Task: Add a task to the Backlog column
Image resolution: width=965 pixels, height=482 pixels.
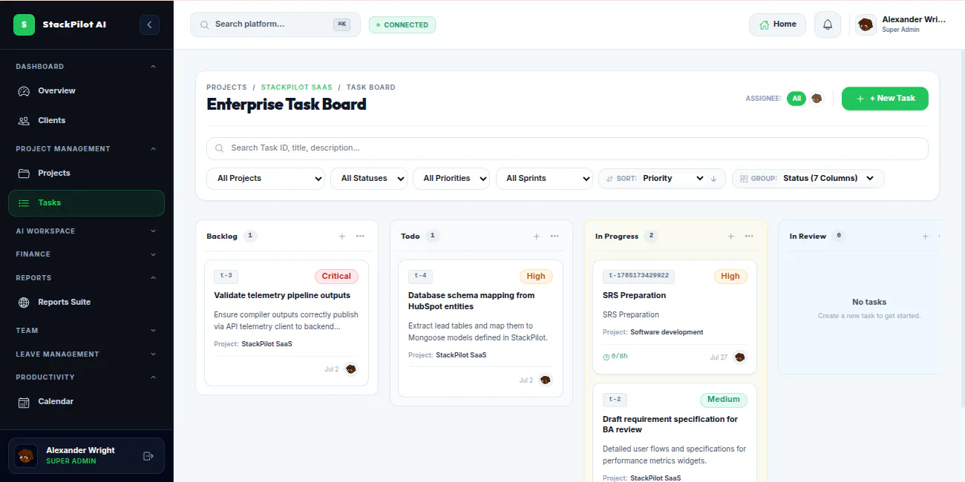Action: (x=342, y=237)
